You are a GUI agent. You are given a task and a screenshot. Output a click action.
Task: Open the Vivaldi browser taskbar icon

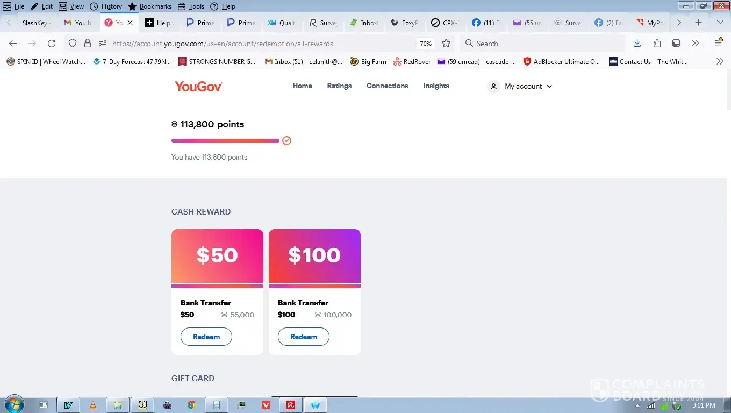tap(266, 405)
